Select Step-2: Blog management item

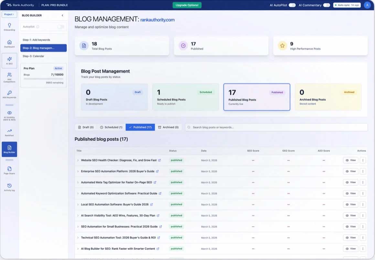click(x=44, y=48)
